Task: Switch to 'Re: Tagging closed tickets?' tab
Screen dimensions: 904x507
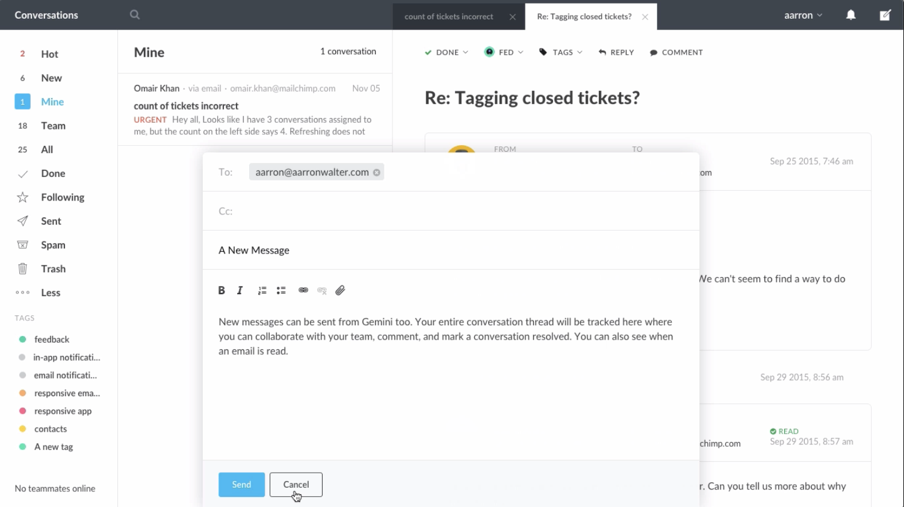Action: click(584, 16)
